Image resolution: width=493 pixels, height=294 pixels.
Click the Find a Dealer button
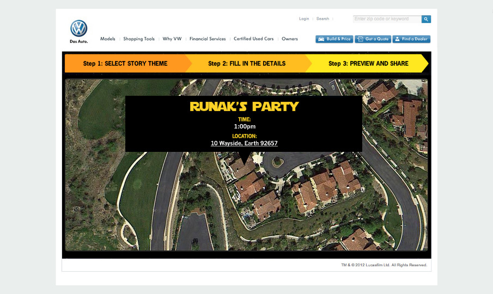click(x=411, y=39)
